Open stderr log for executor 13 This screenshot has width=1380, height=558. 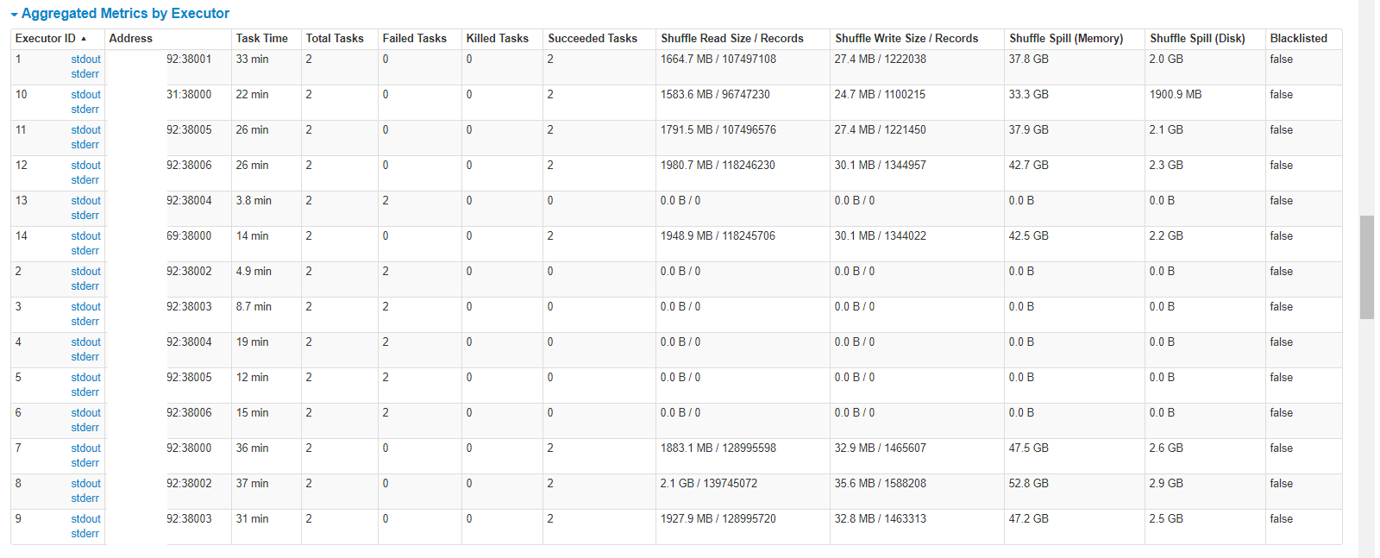(85, 216)
